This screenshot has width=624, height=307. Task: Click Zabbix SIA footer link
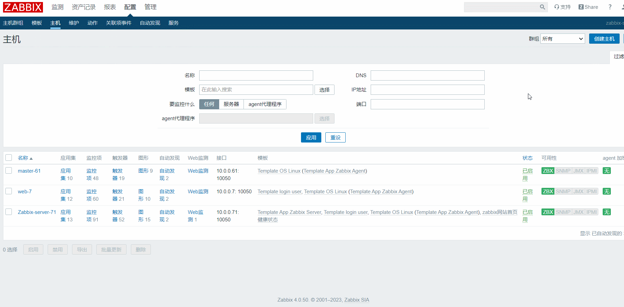click(x=357, y=300)
